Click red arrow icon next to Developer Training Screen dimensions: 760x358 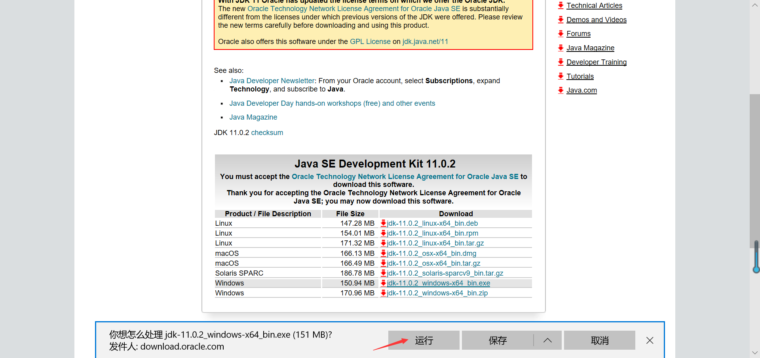pyautogui.click(x=561, y=62)
